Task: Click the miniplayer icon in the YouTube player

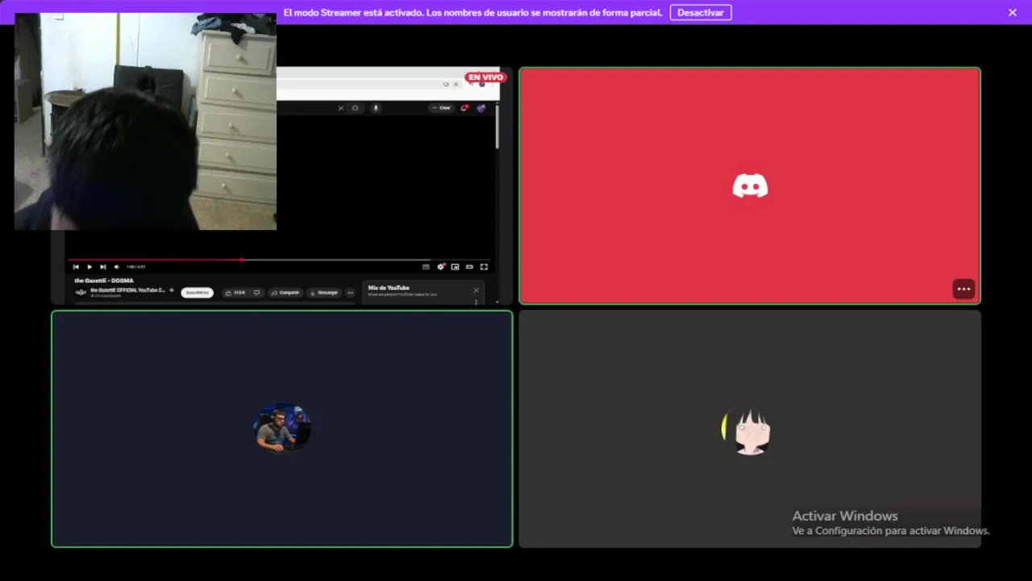Action: point(455,267)
